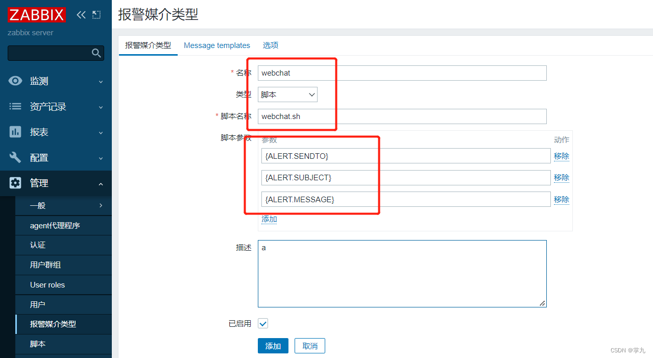Viewport: 653px width, 358px height.
Task: Uncheck the 已启用 checkbox
Action: tap(263, 323)
